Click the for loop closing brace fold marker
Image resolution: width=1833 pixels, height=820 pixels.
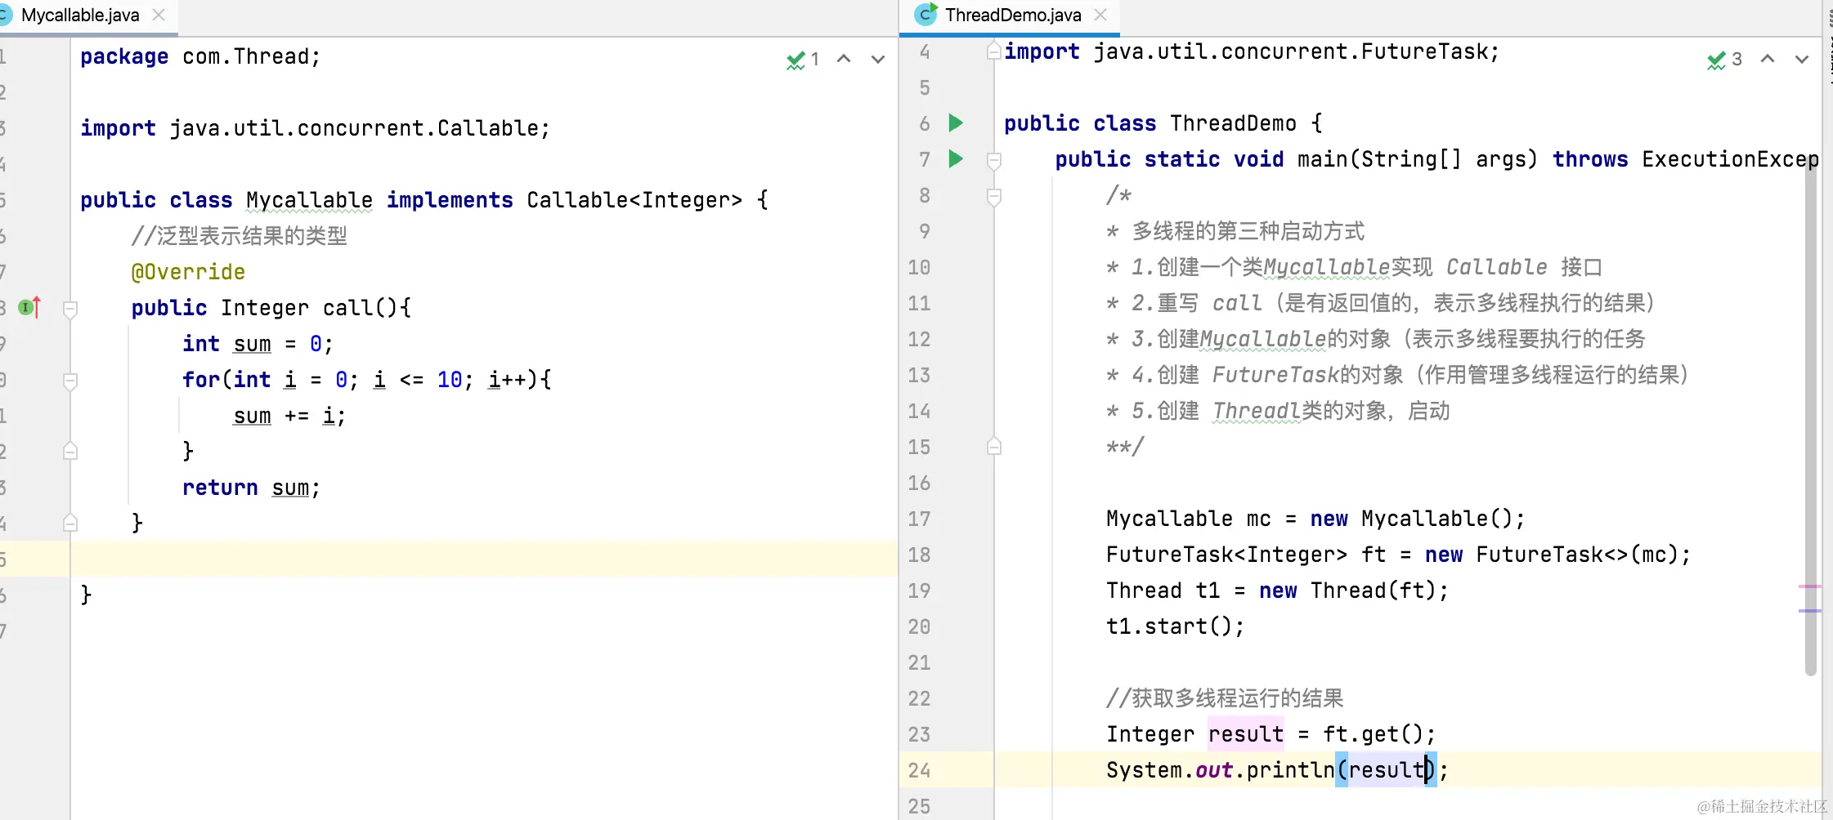70,451
